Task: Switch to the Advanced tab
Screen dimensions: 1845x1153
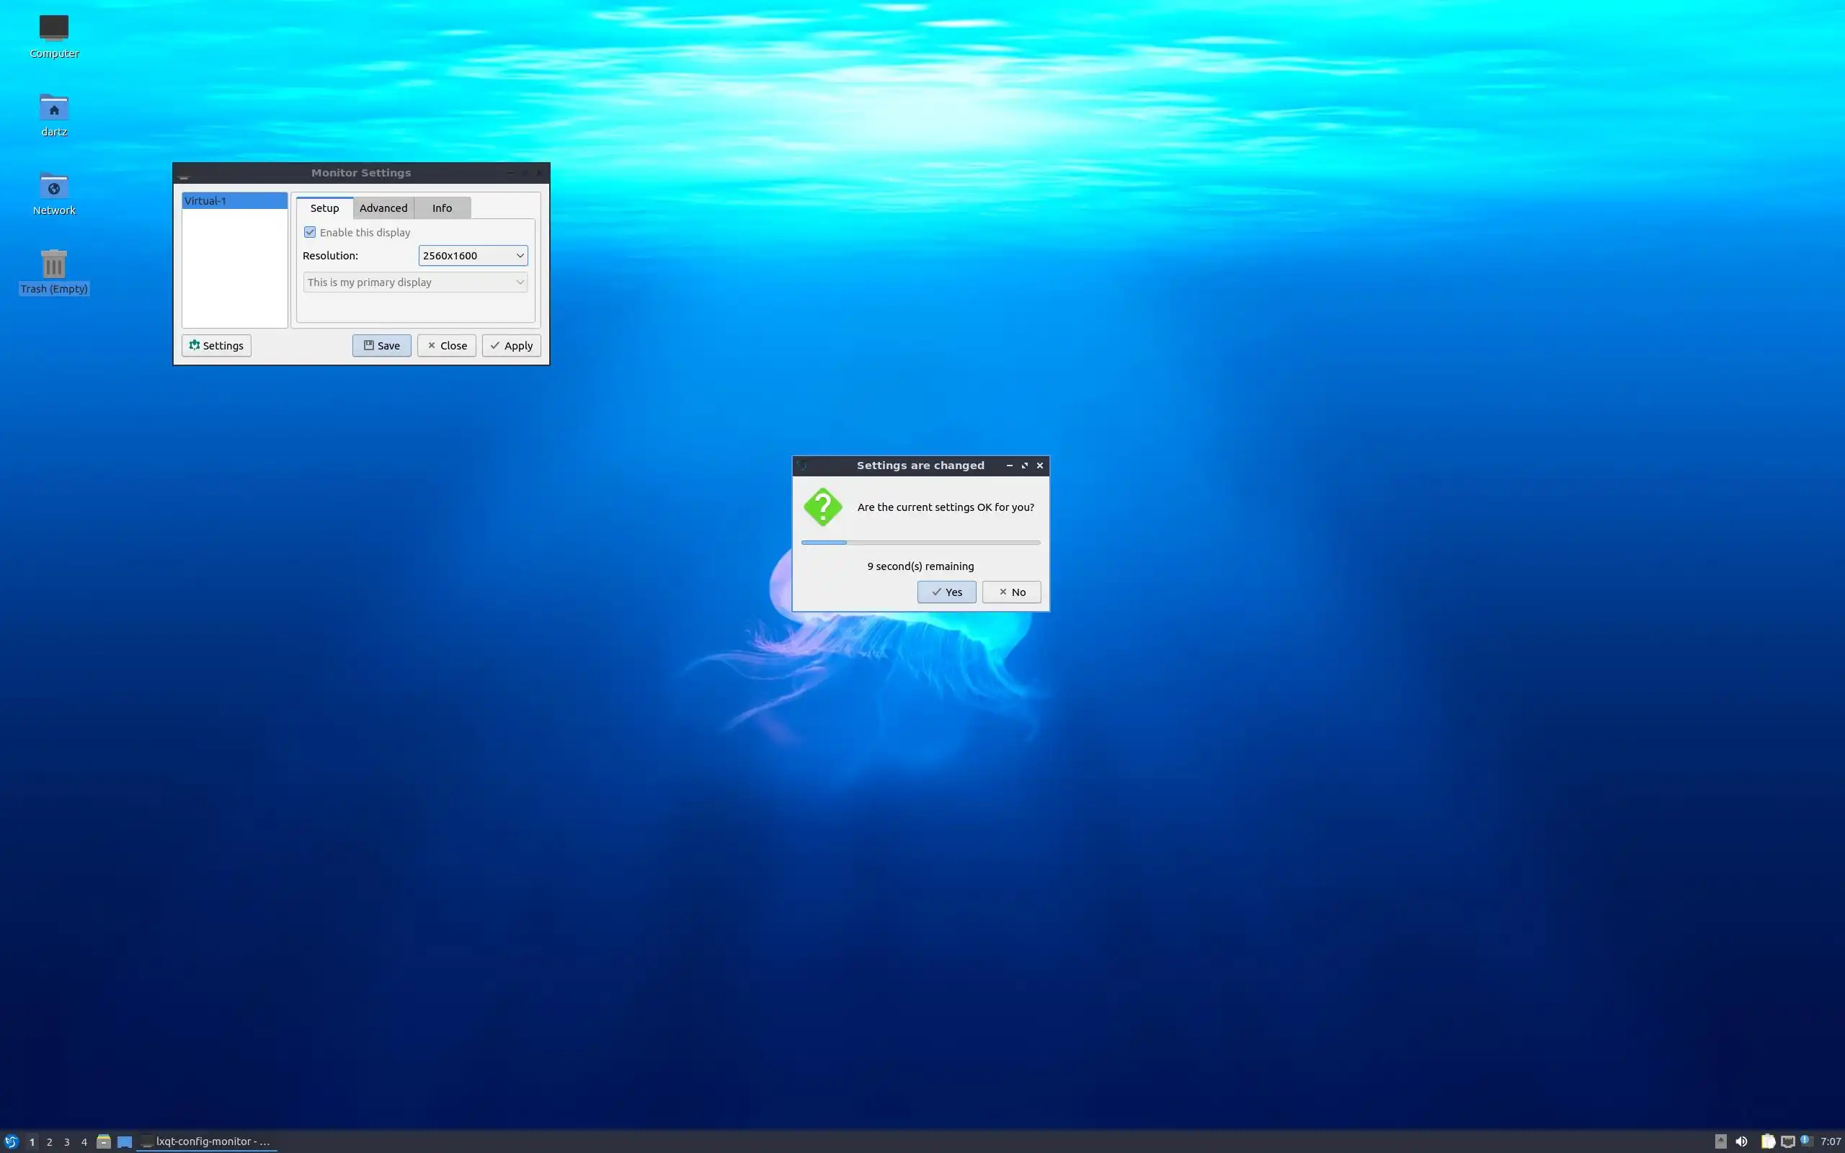Action: tap(383, 208)
